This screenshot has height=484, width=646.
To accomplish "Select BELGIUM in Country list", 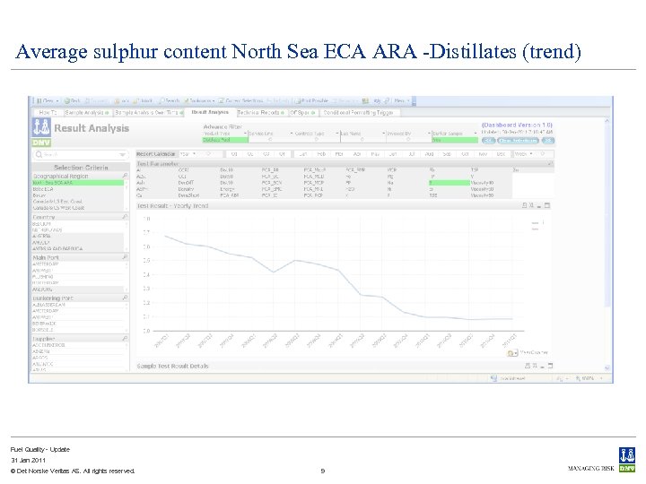I will pyautogui.click(x=78, y=224).
